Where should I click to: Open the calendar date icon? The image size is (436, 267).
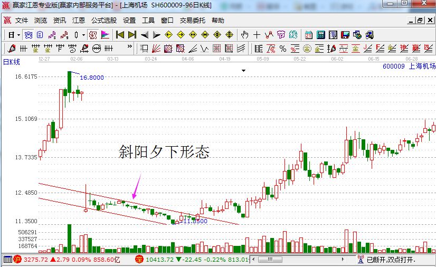pos(308,35)
